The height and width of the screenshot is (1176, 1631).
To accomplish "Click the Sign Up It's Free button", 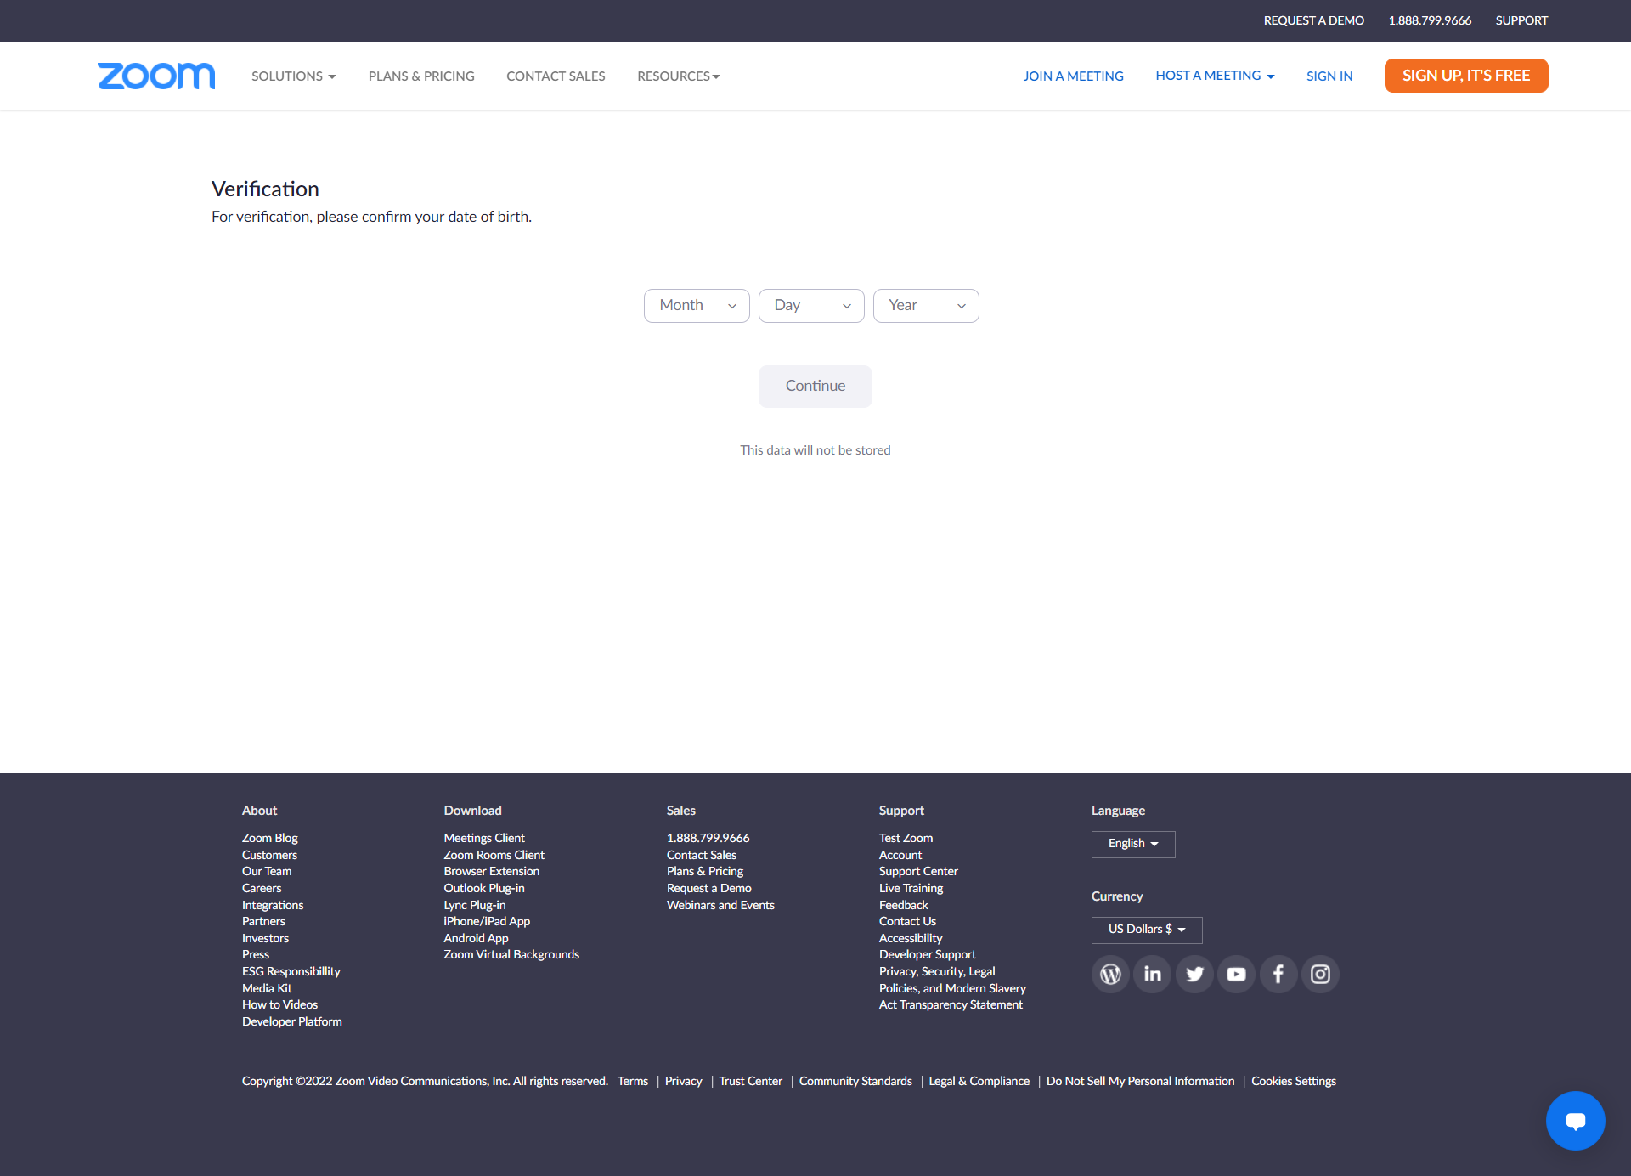I will coord(1465,75).
